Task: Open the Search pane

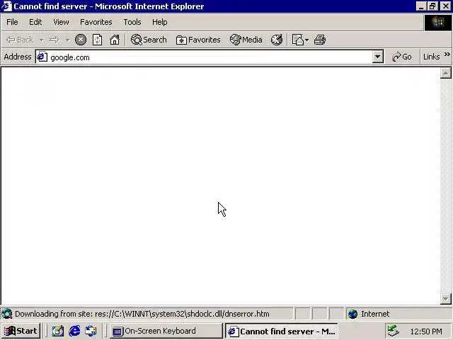Action: pos(149,40)
